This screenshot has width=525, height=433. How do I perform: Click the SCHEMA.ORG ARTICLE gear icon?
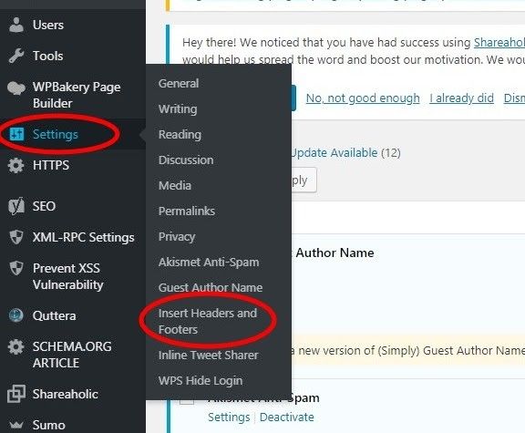tap(16, 347)
